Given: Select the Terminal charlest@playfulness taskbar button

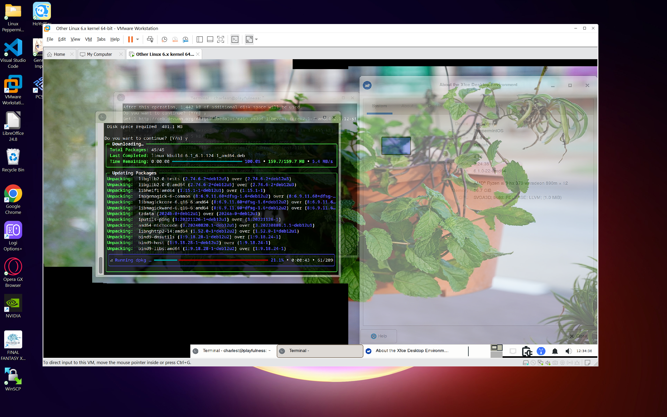Looking at the screenshot, I should 233,351.
